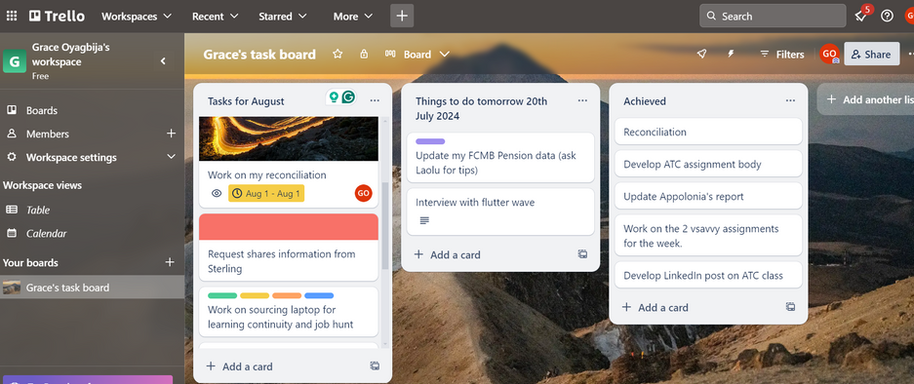Open the Calendar workspace view
Image resolution: width=914 pixels, height=384 pixels.
click(x=46, y=233)
